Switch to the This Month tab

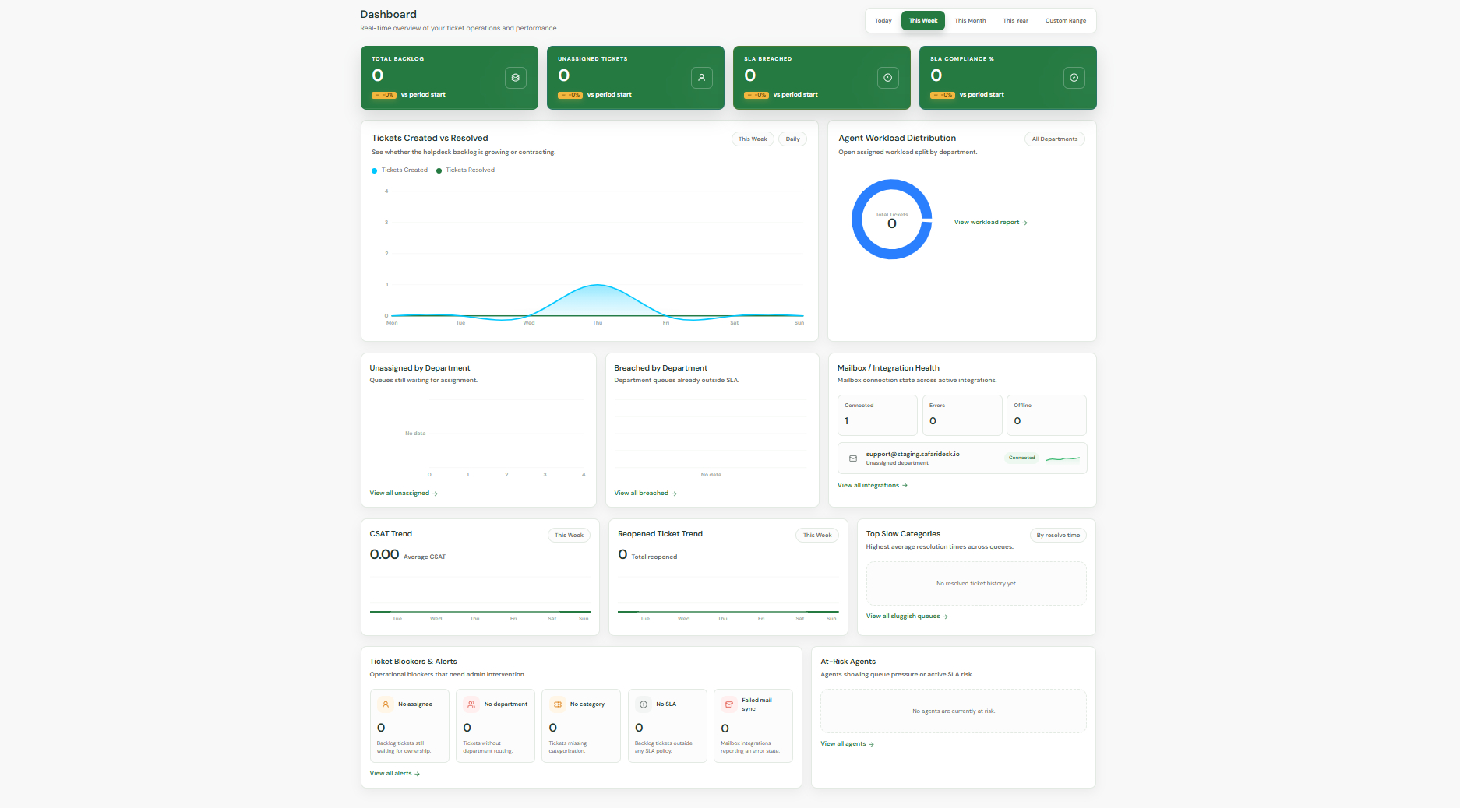tap(970, 21)
